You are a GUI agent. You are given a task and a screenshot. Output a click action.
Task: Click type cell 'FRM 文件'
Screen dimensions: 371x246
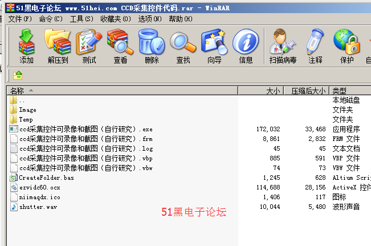coord(346,139)
